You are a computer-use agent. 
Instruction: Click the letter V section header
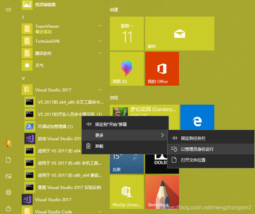pos(23,79)
